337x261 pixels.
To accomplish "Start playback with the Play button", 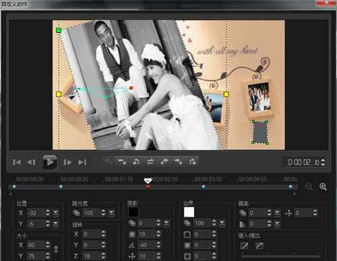I will click(50, 162).
